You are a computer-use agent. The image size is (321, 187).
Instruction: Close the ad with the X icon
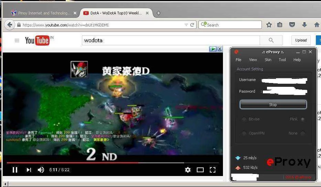coord(220,49)
